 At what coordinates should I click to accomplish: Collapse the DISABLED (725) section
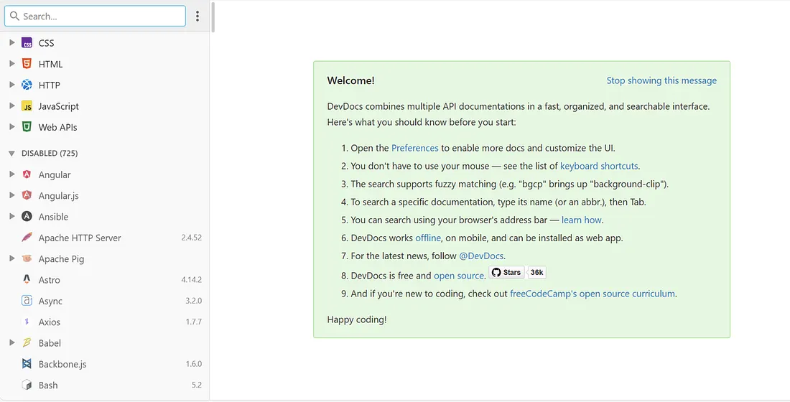pyautogui.click(x=11, y=154)
